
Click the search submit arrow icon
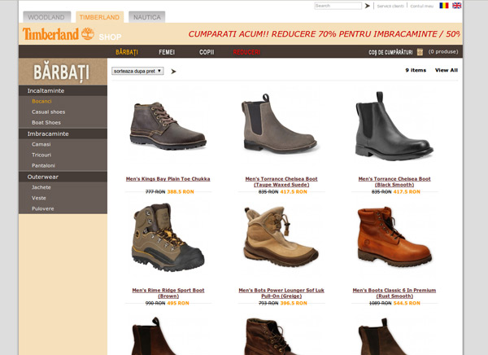point(368,6)
